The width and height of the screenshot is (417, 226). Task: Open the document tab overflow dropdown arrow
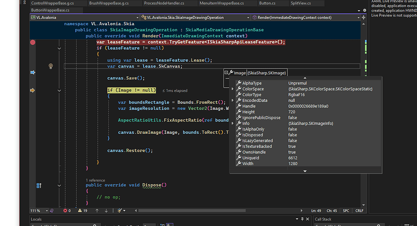359,10
